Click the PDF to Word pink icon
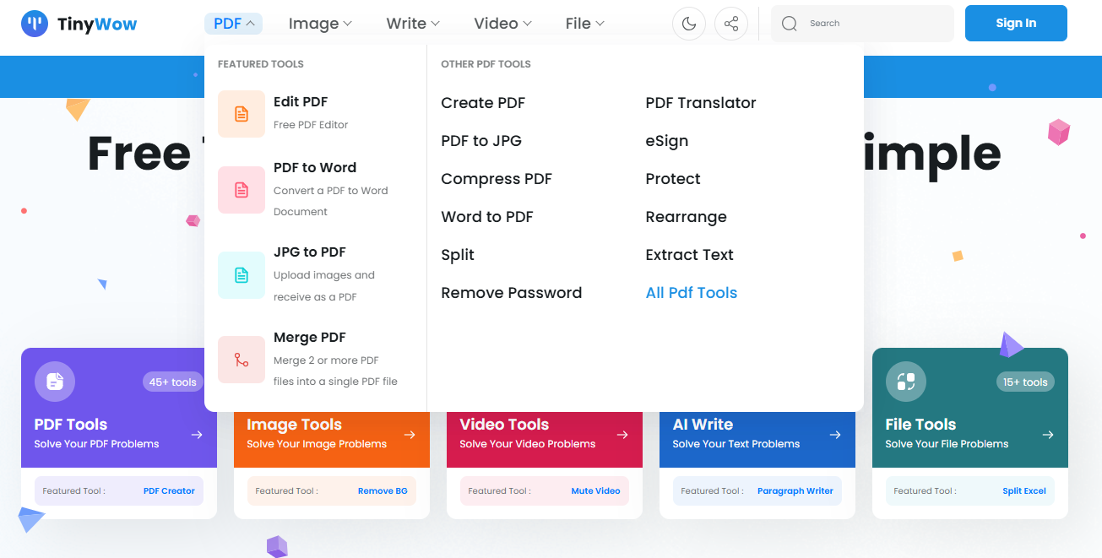 coord(242,190)
